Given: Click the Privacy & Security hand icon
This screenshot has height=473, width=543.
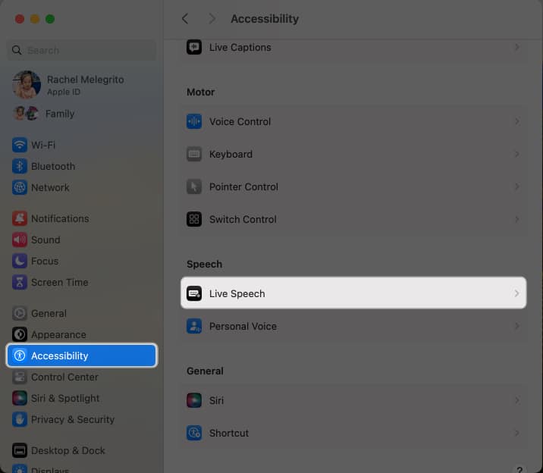Looking at the screenshot, I should (20, 419).
